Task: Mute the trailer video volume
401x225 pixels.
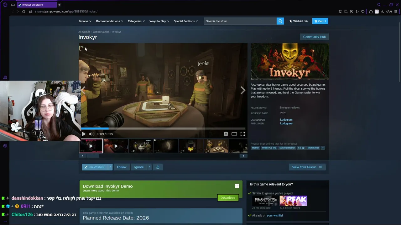Action: pyautogui.click(x=91, y=134)
